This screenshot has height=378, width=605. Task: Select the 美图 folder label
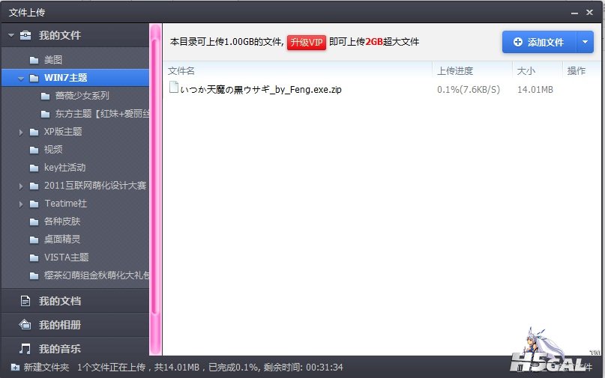tap(53, 60)
